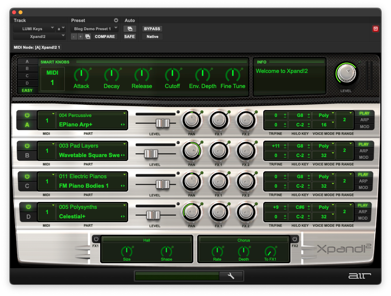Image resolution: width=391 pixels, height=296 pixels.
Task: Select the ARP tab for part B
Action: (364, 151)
